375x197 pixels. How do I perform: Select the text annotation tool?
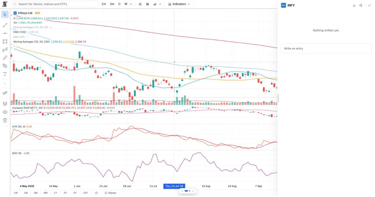pyautogui.click(x=5, y=74)
